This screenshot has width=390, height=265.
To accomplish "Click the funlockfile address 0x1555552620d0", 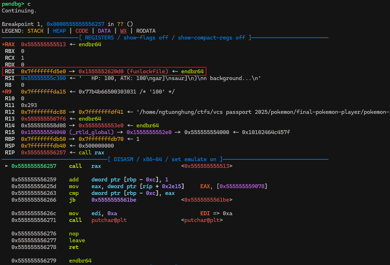I will 101,71.
